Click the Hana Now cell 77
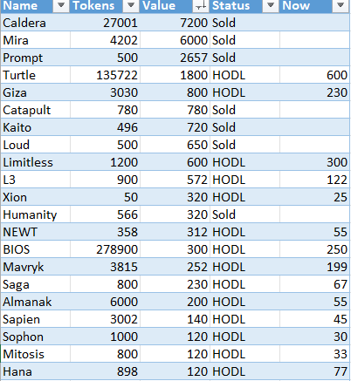 [x=314, y=371]
